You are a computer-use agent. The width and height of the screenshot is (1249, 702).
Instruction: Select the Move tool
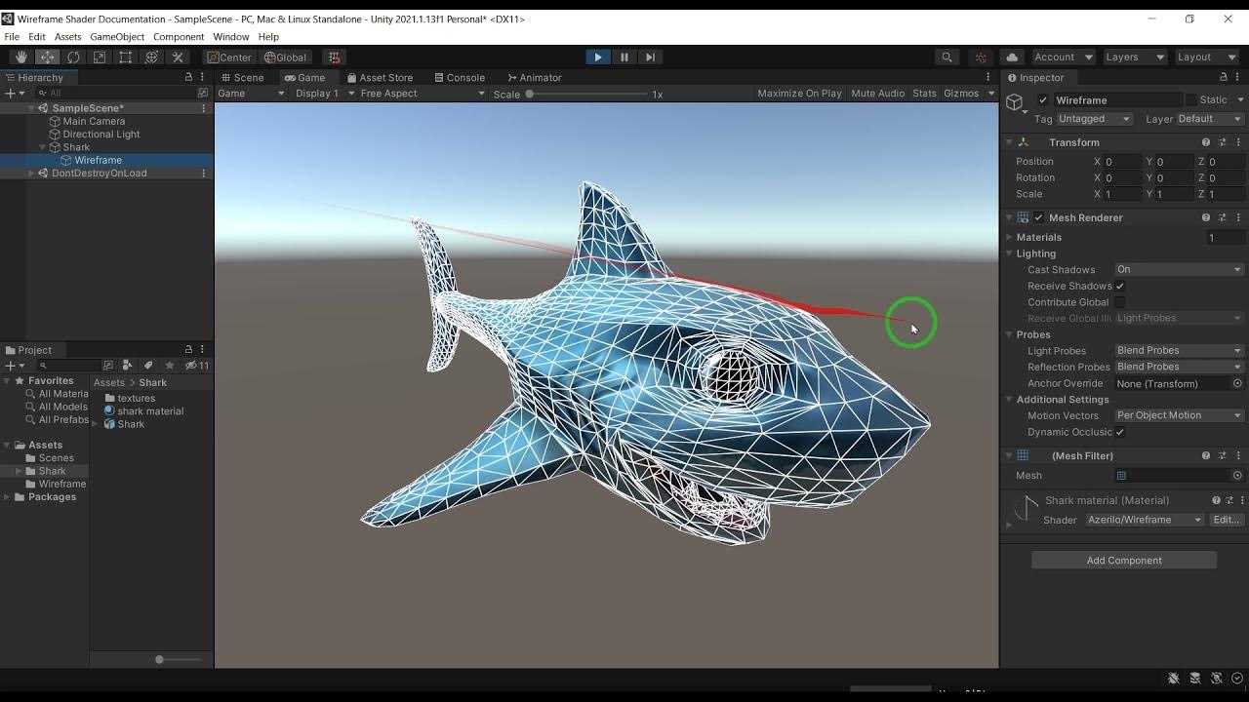pyautogui.click(x=47, y=58)
